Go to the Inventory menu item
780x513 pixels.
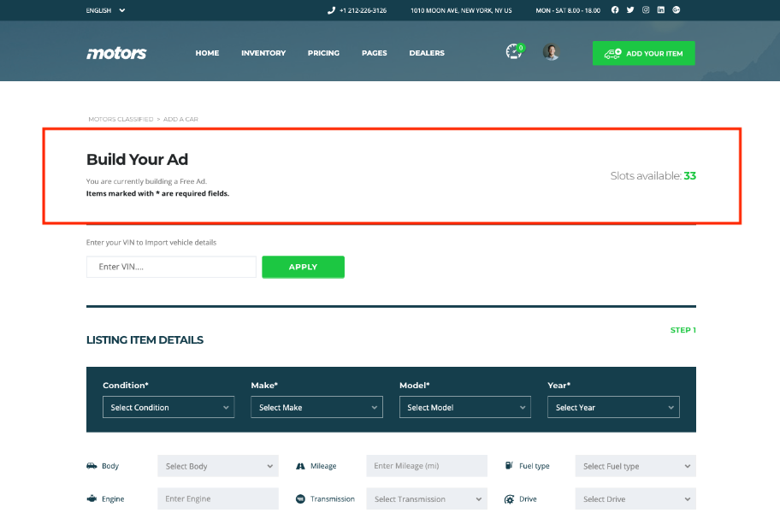(x=263, y=53)
